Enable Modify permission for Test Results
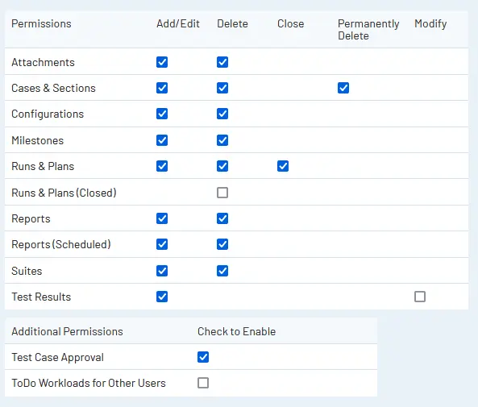This screenshot has width=478, height=407. (x=420, y=297)
